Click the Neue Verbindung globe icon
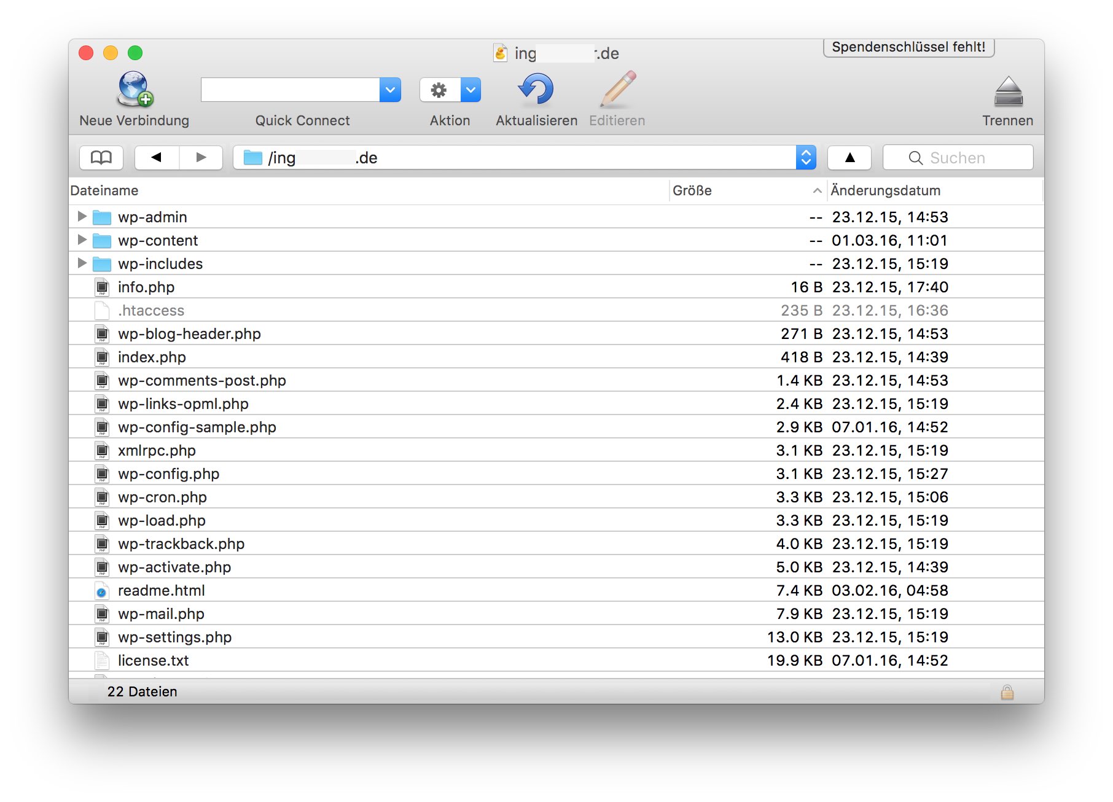Image resolution: width=1113 pixels, height=802 pixels. [x=135, y=90]
